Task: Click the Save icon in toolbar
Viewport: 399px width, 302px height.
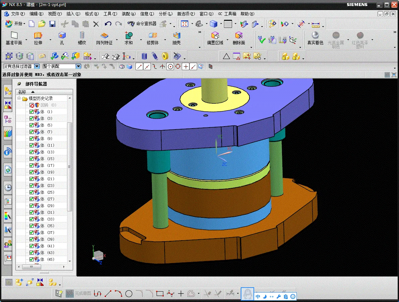Action: (52, 24)
